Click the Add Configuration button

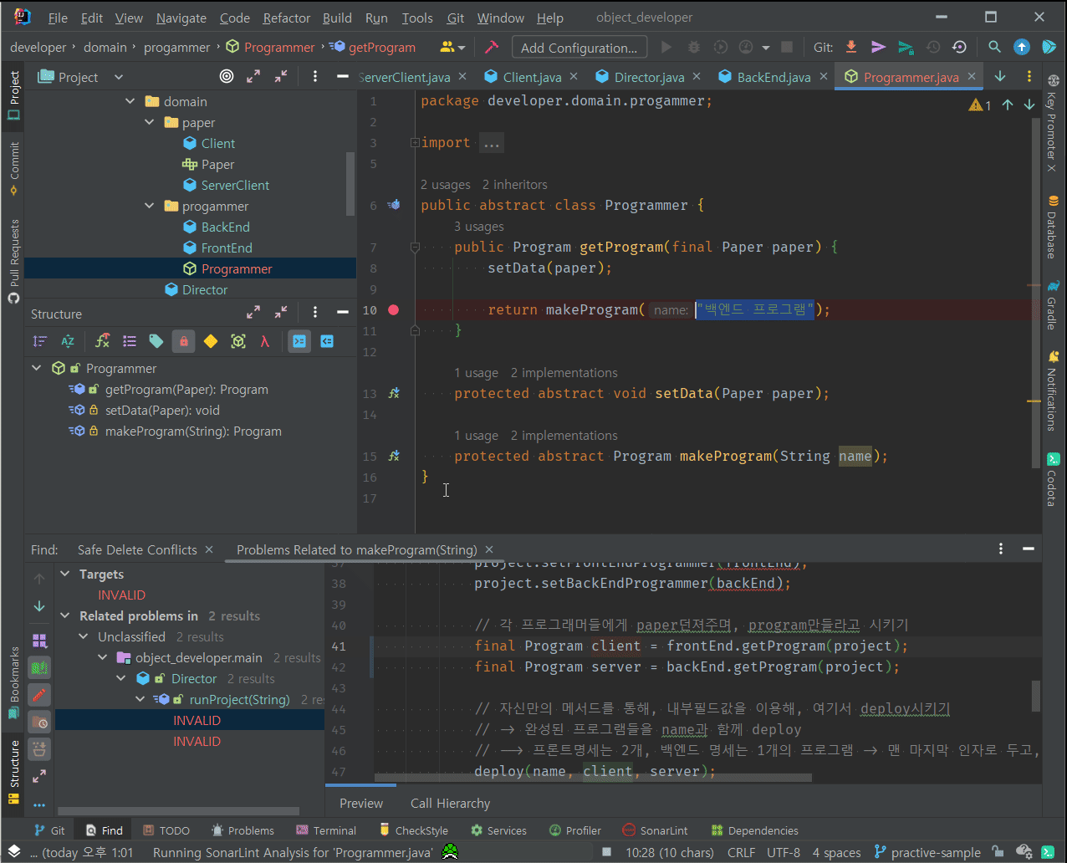[x=579, y=48]
